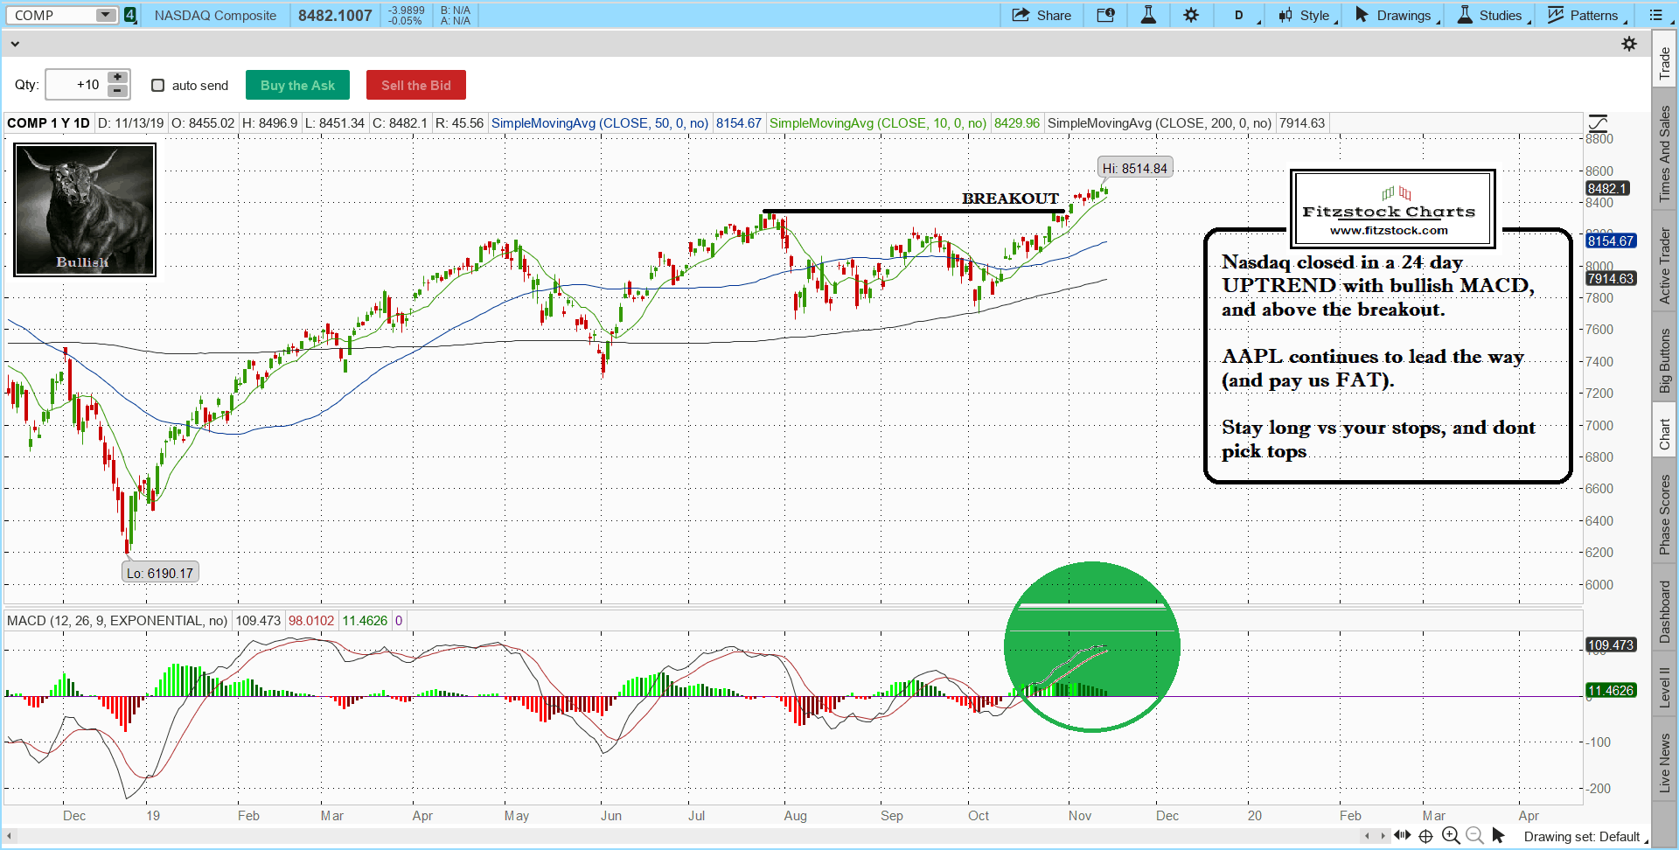
Task: Click the Share chart button
Action: pyautogui.click(x=1042, y=15)
